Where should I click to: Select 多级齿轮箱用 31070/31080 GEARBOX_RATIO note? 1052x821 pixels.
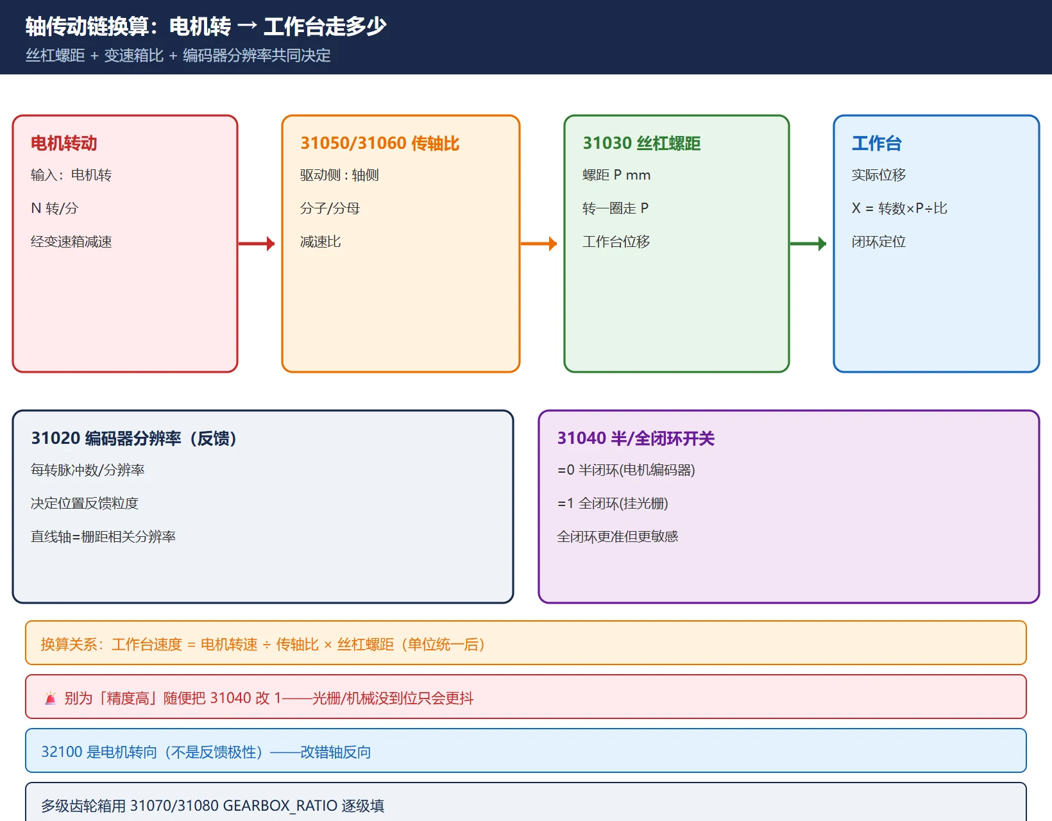point(526,803)
